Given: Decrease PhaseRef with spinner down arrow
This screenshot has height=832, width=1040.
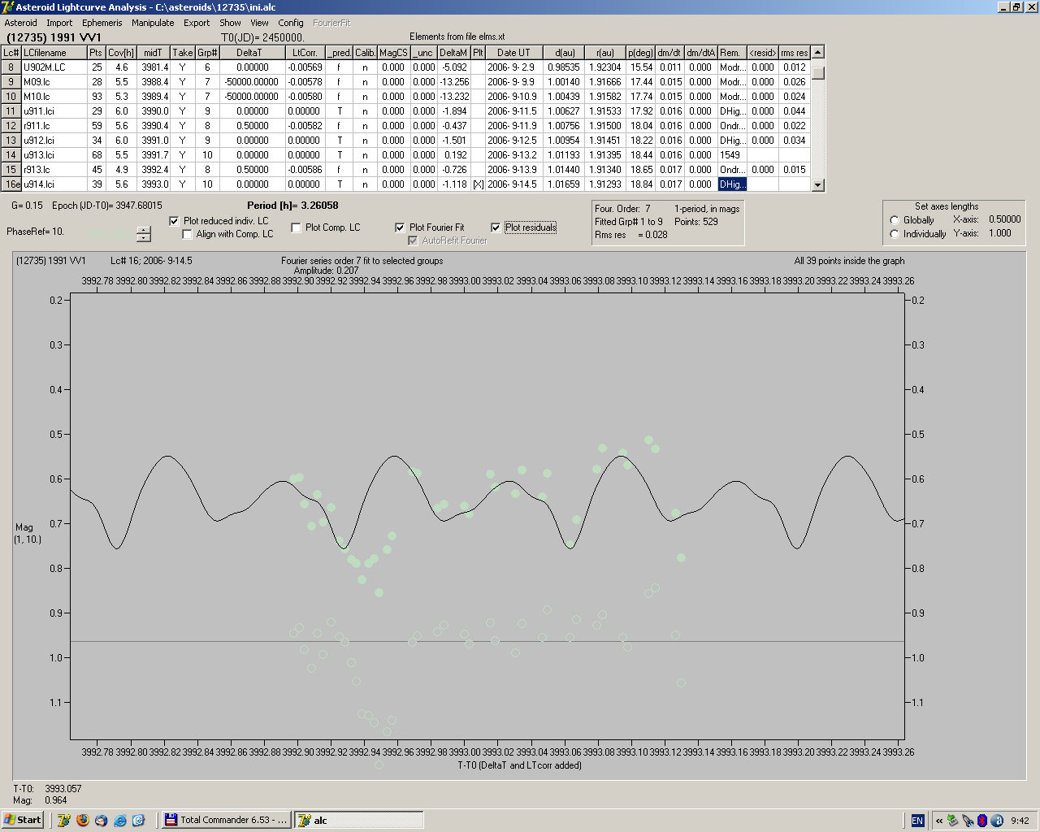Looking at the screenshot, I should (144, 238).
